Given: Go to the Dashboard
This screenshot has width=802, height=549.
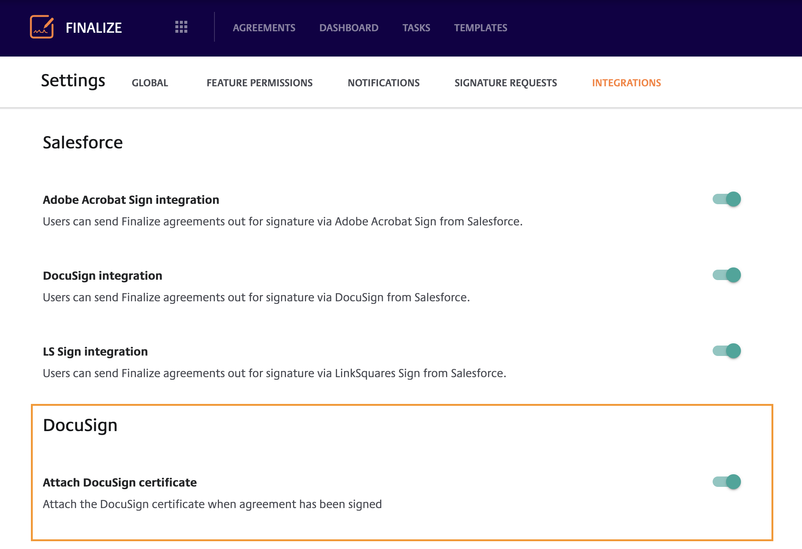Looking at the screenshot, I should (349, 28).
